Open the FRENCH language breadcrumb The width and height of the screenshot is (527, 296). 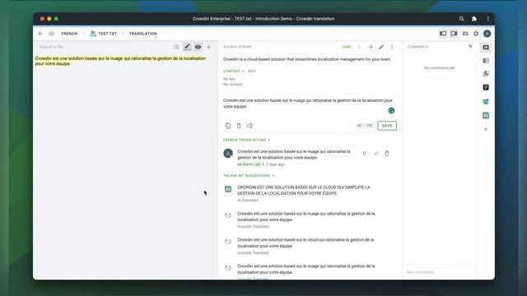coord(69,34)
